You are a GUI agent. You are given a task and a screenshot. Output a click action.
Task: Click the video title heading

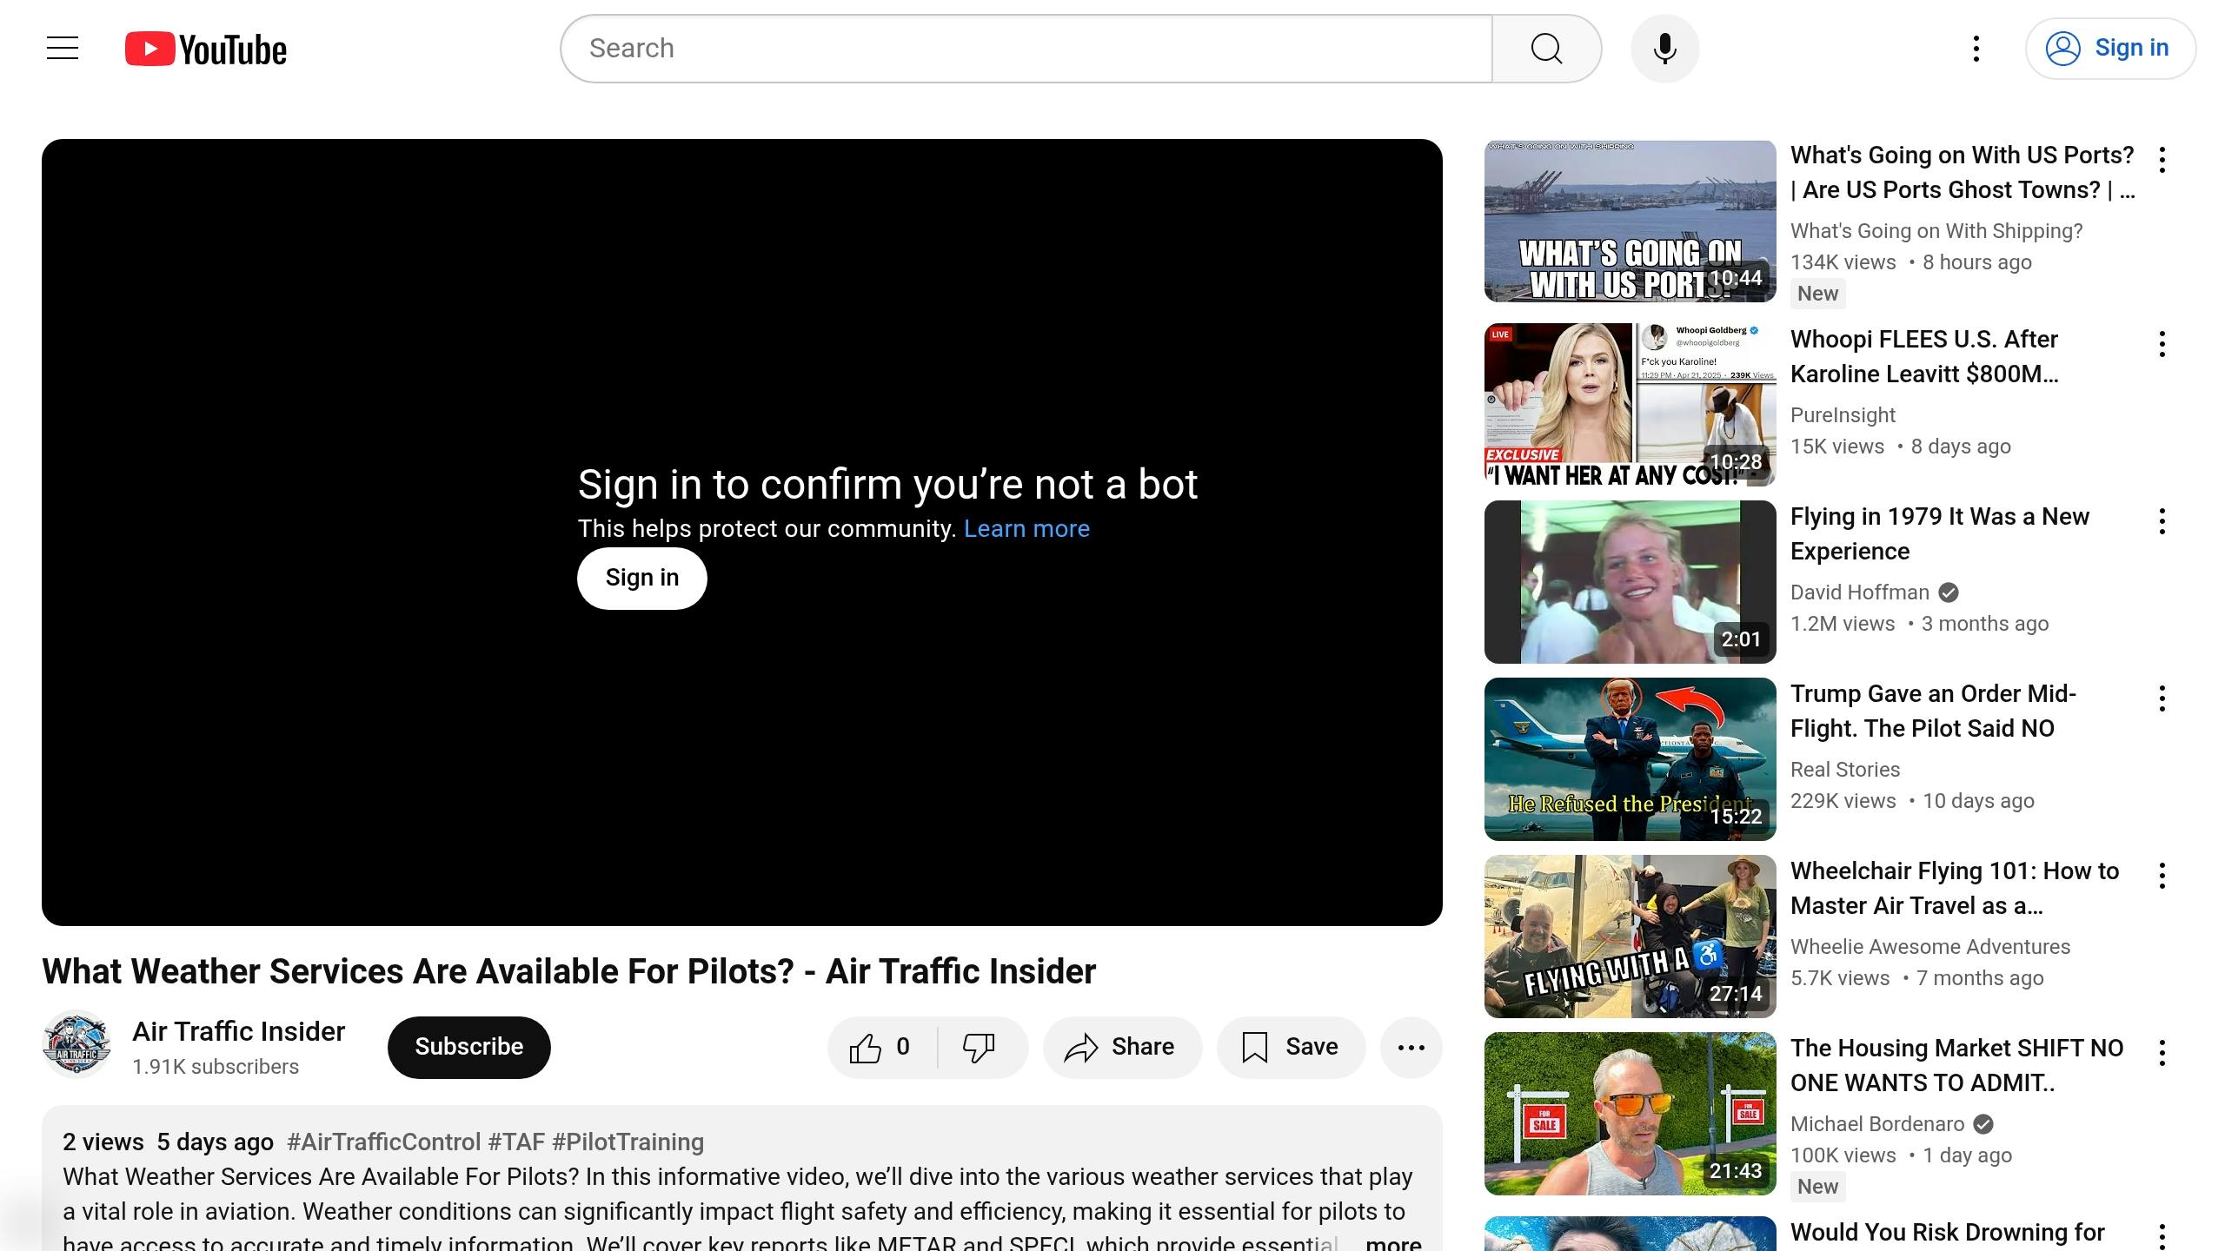568,971
